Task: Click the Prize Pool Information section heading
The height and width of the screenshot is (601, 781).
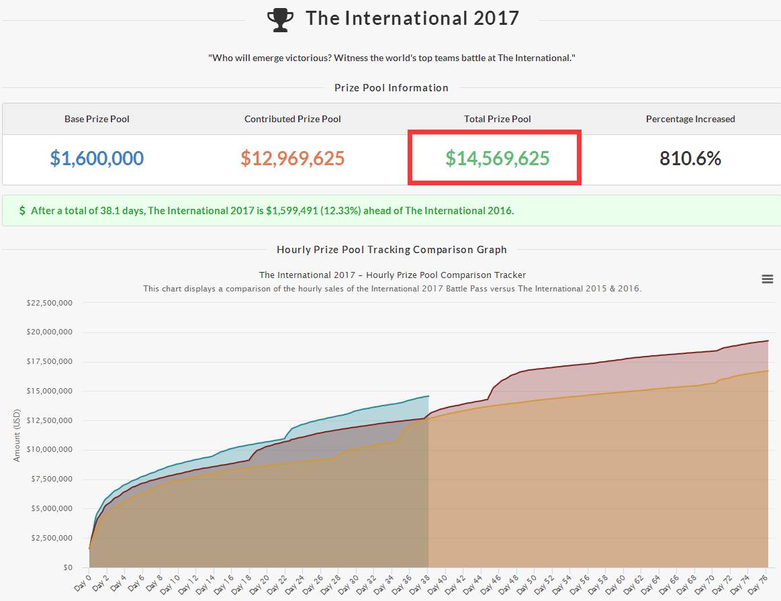Action: coord(391,88)
